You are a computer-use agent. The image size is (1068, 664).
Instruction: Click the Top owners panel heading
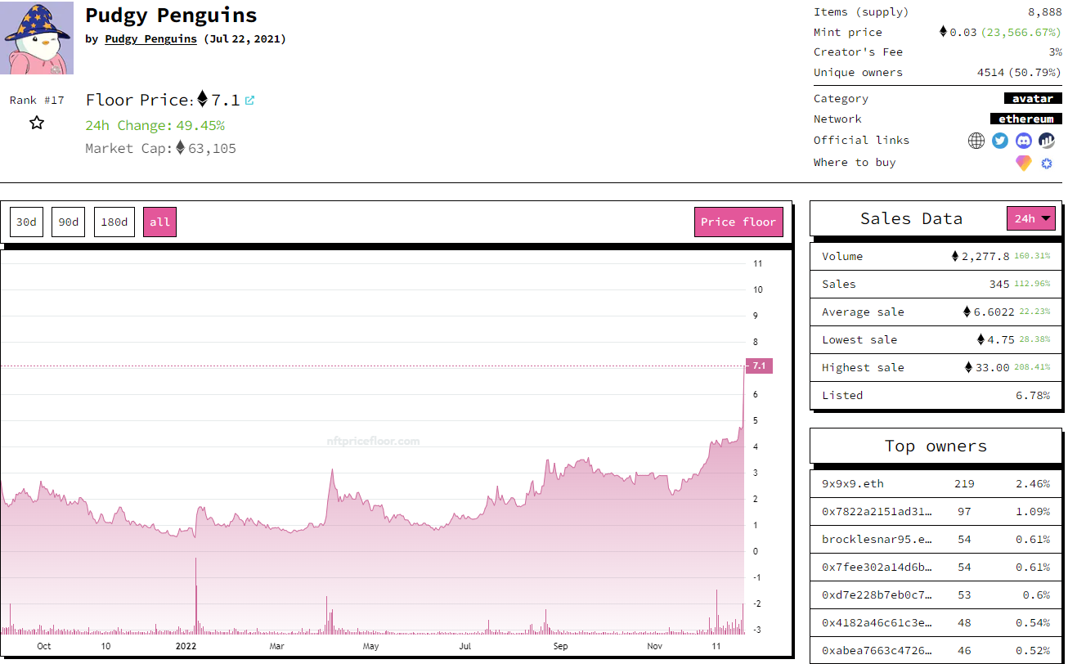pos(936,446)
